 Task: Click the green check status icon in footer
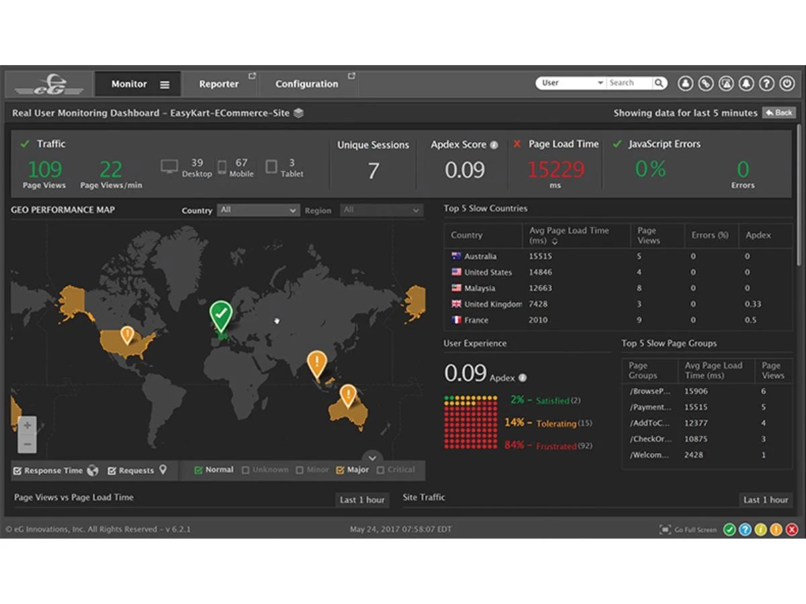(729, 530)
